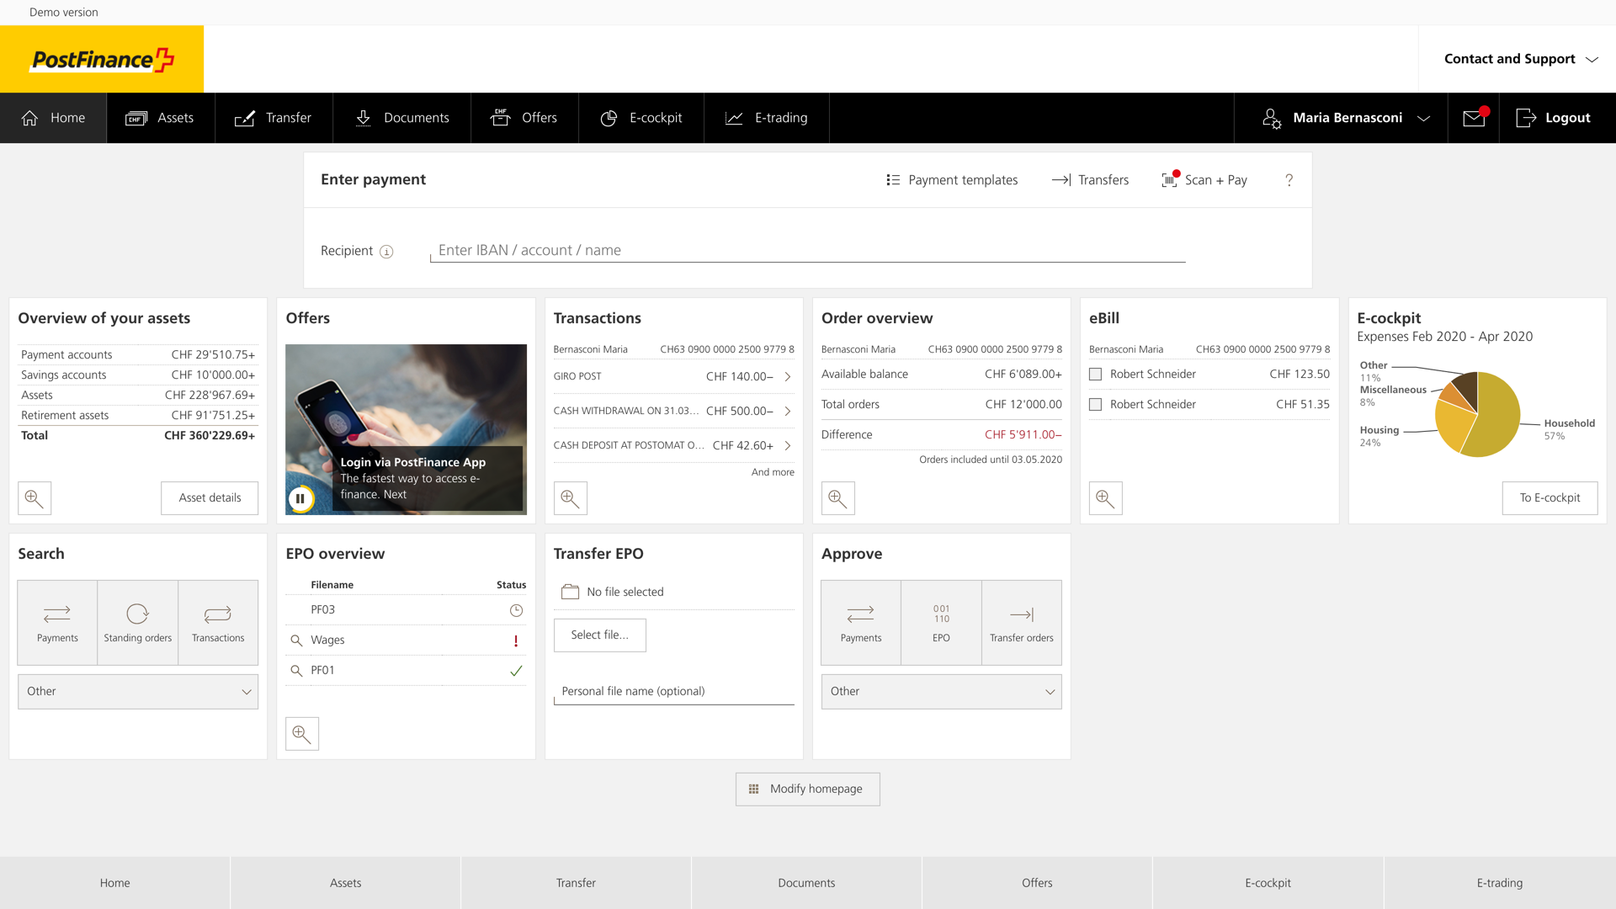Check Robert Schneider CHF 123.50 eBill
The width and height of the screenshot is (1616, 909).
pyautogui.click(x=1095, y=375)
